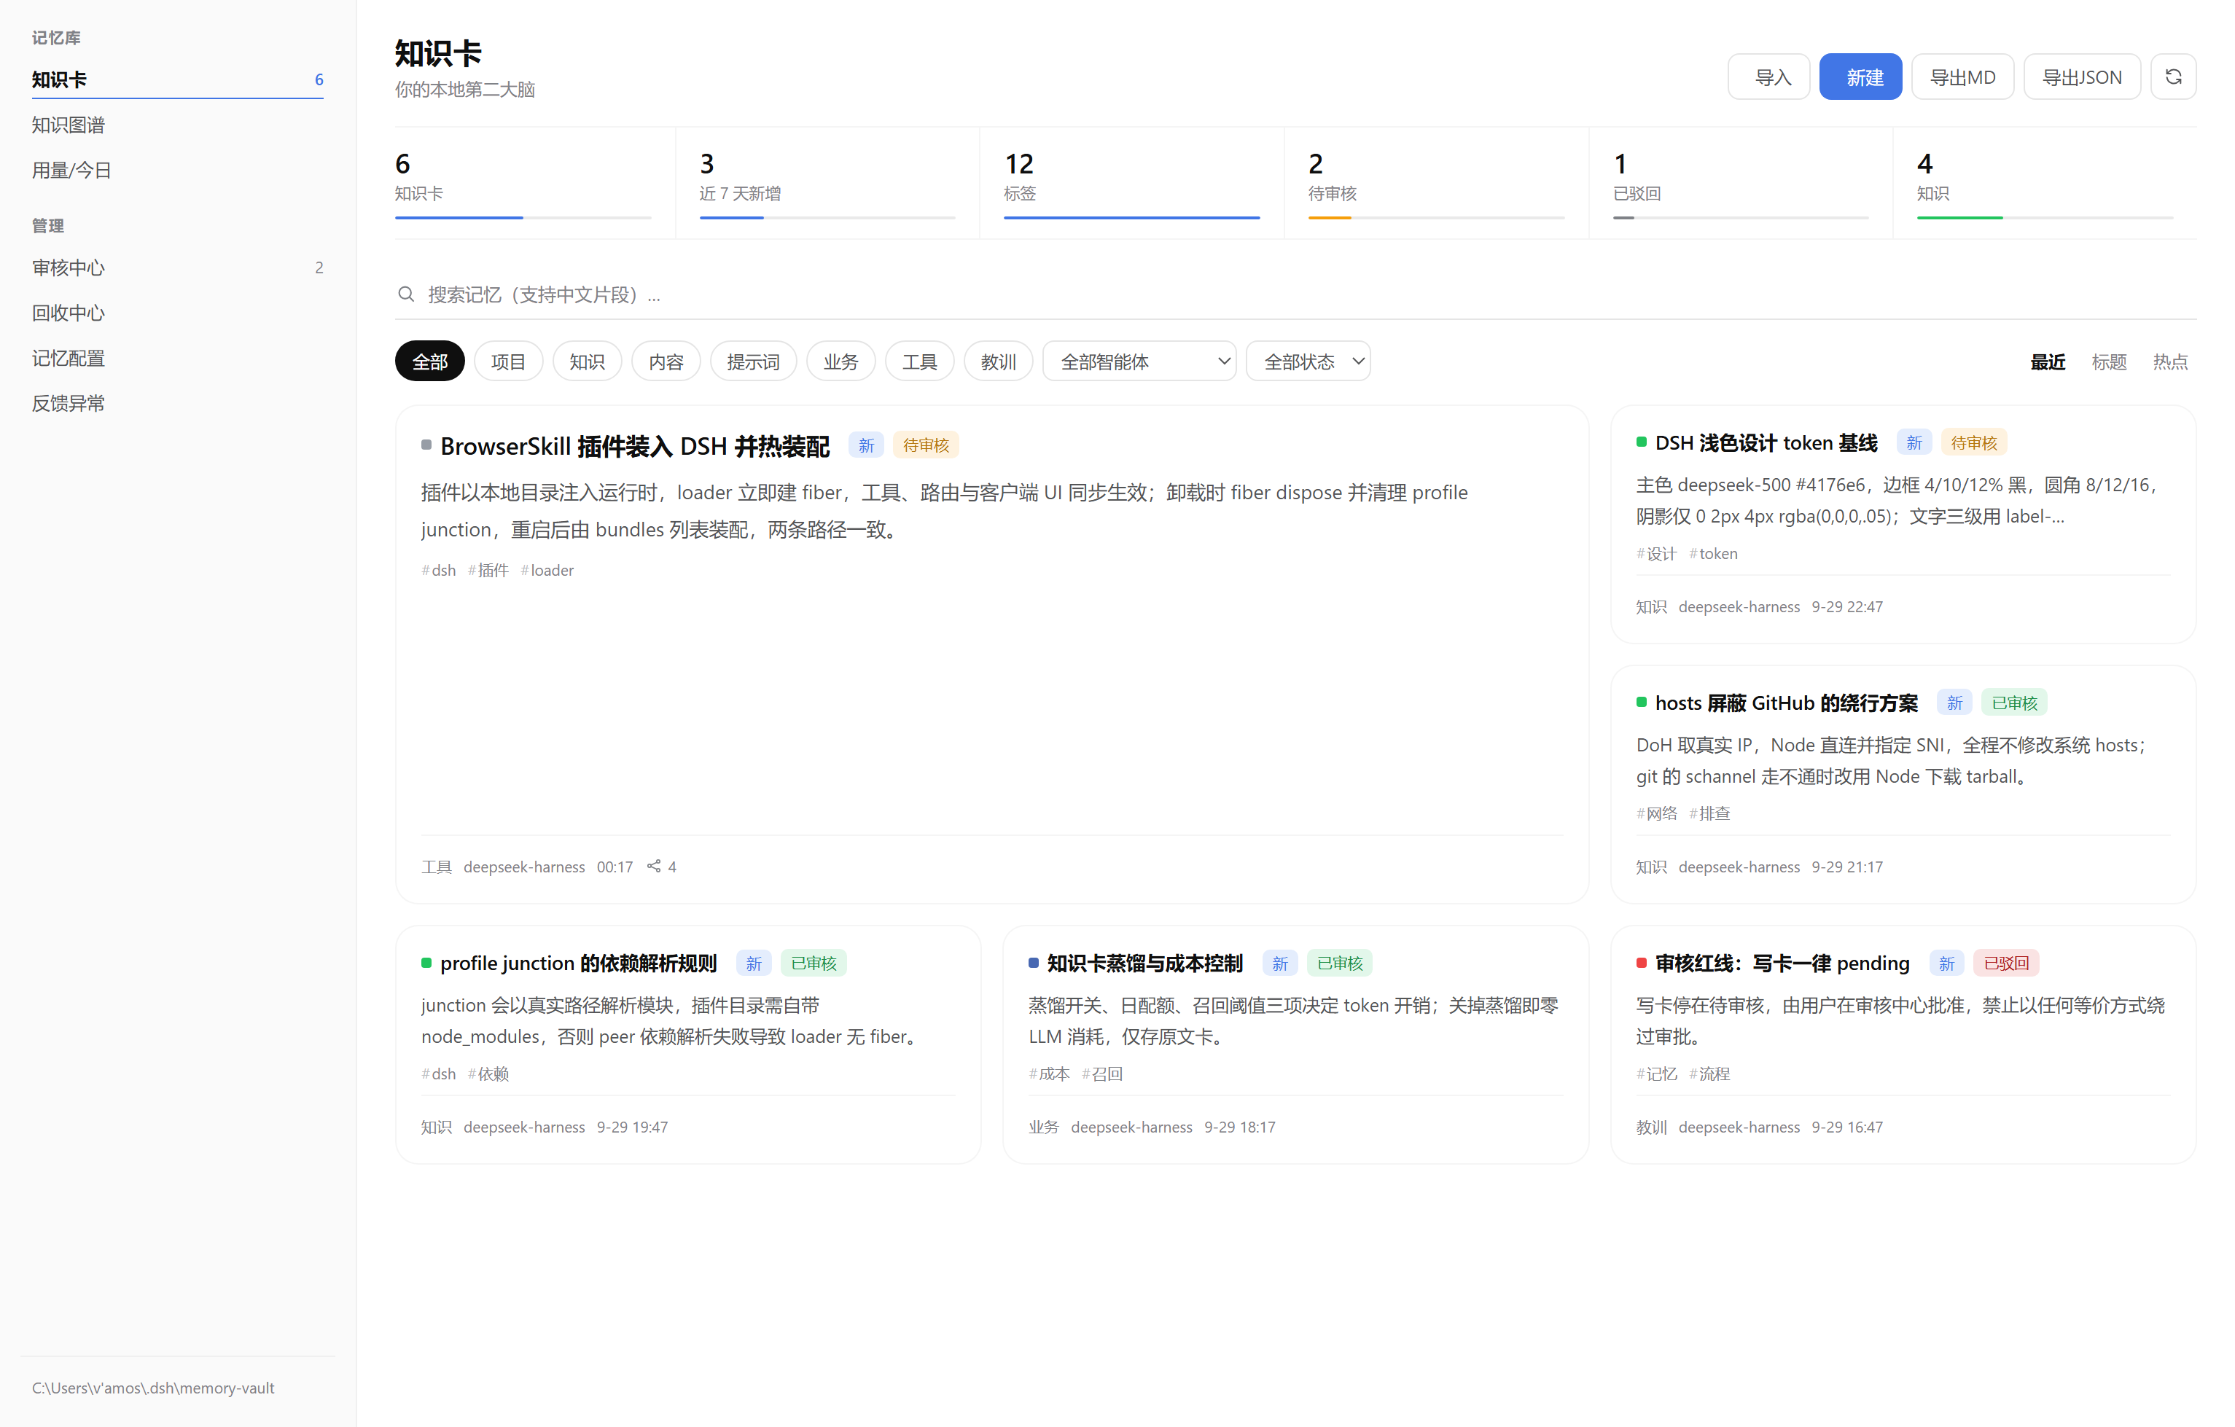This screenshot has height=1427, width=2235.
Task: Sort cards by 热点
Action: pyautogui.click(x=2170, y=362)
